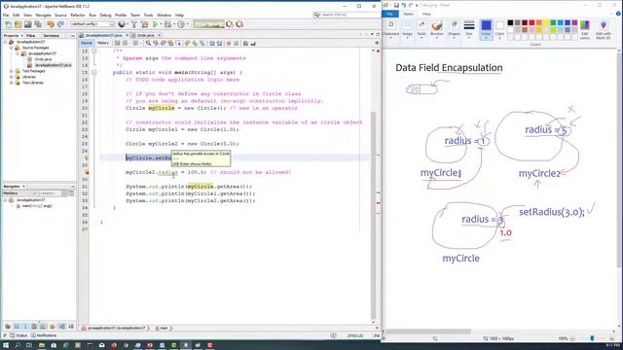The image size is (623, 350).
Task: Expand the Test Libraries tree node
Action: (x=12, y=83)
